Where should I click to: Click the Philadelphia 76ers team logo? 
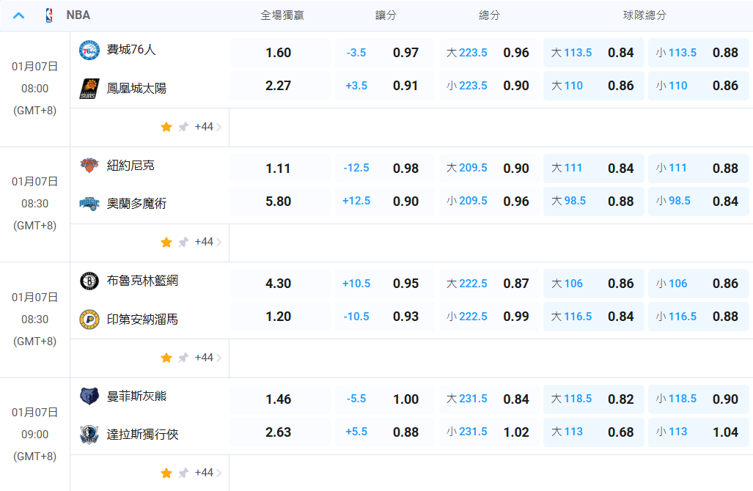pyautogui.click(x=89, y=51)
